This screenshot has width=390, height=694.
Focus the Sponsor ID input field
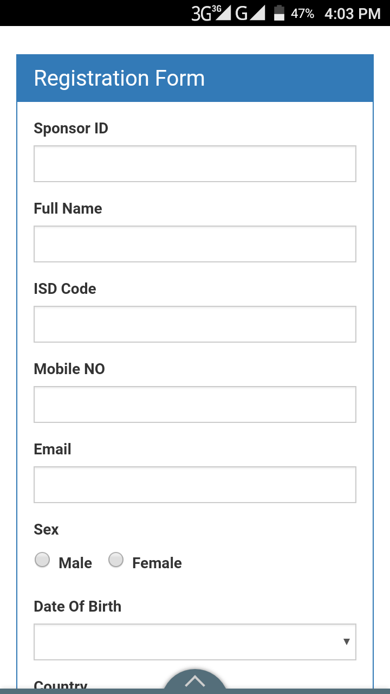tap(195, 164)
